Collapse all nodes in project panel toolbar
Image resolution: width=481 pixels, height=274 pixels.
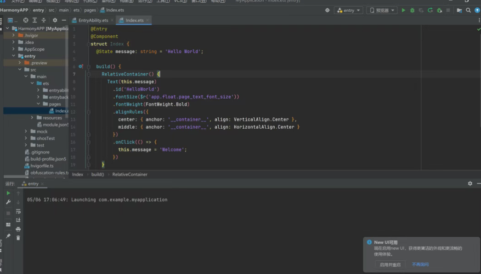pyautogui.click(x=44, y=20)
